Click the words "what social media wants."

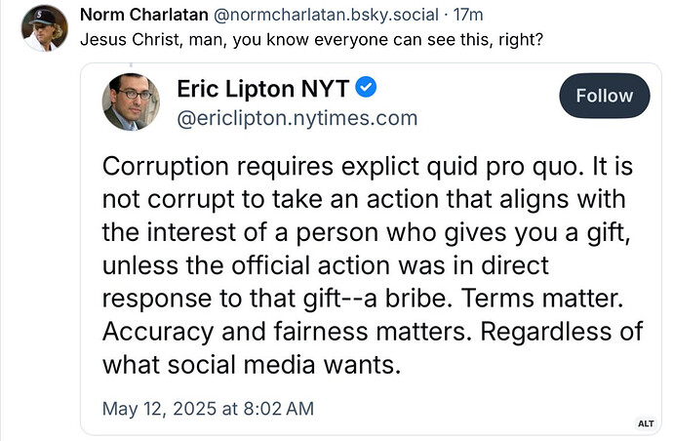click(x=252, y=365)
